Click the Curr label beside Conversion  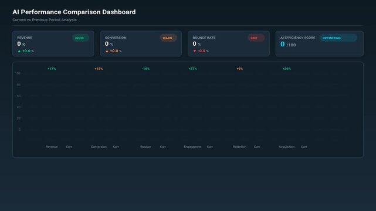(x=116, y=147)
